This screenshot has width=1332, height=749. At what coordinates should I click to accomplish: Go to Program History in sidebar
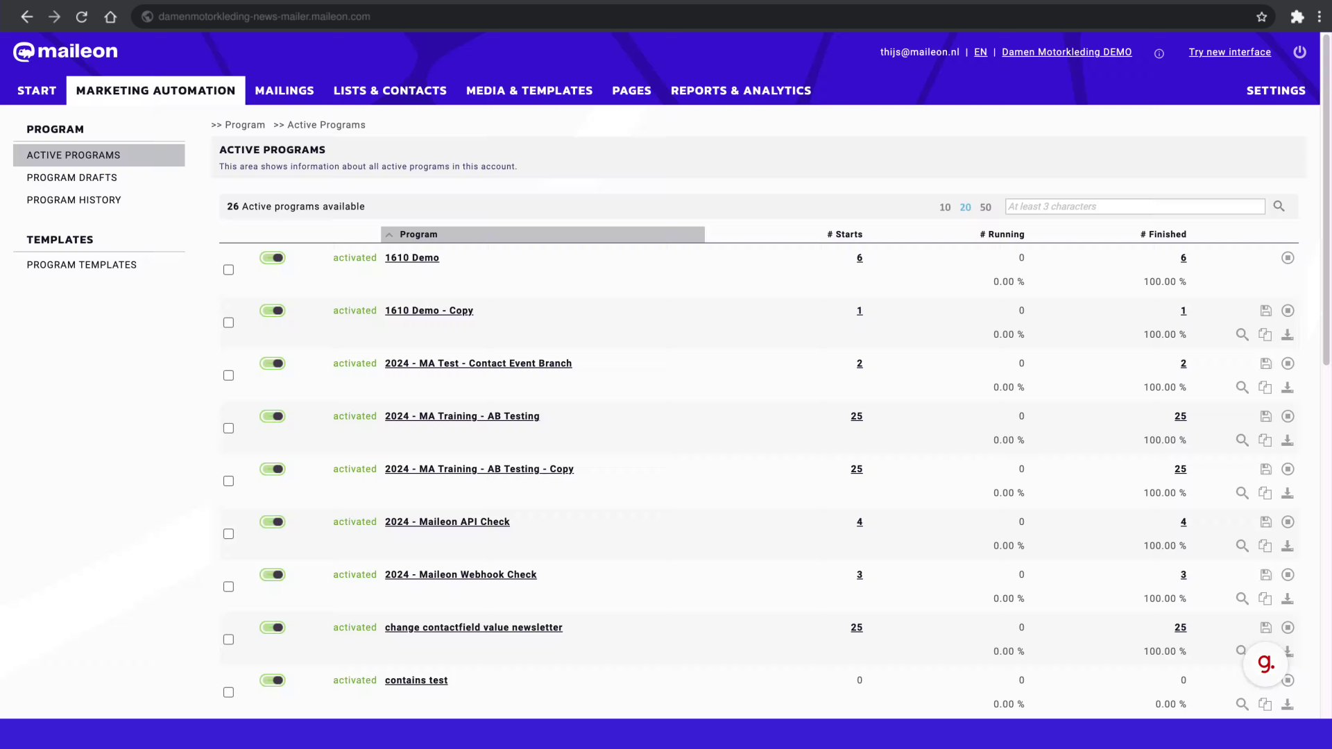tap(74, 200)
